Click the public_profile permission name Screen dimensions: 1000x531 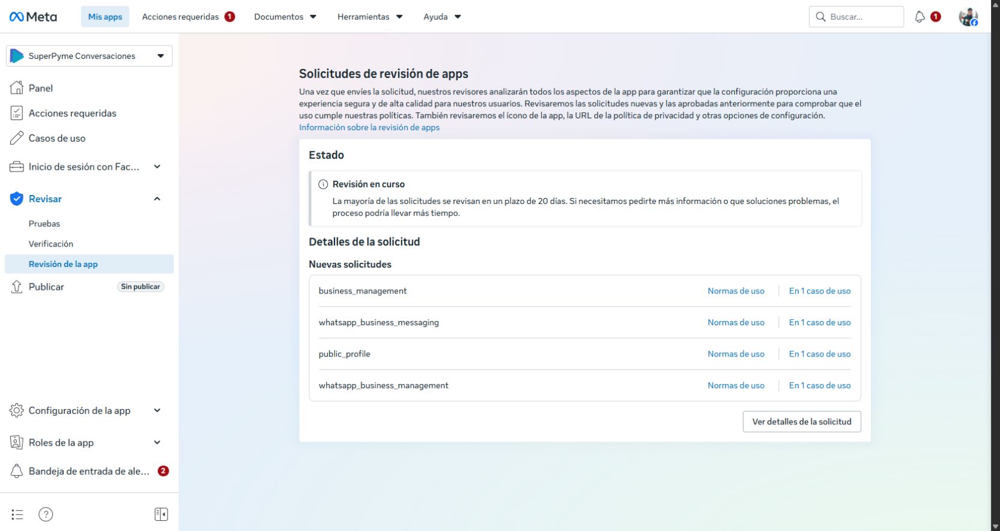[345, 354]
